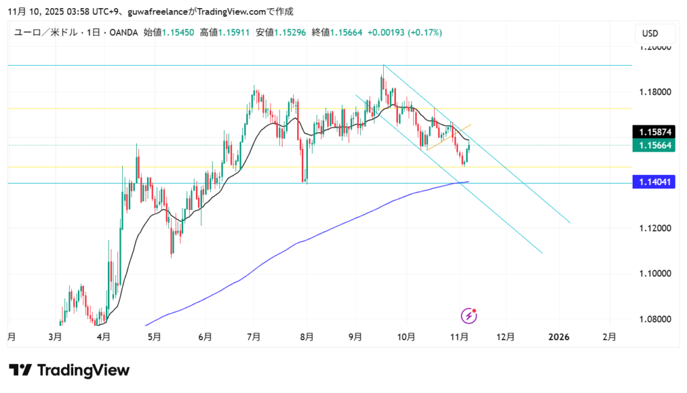Click the 終値 1.15664 close value
The height and width of the screenshot is (393, 687).
click(x=337, y=33)
